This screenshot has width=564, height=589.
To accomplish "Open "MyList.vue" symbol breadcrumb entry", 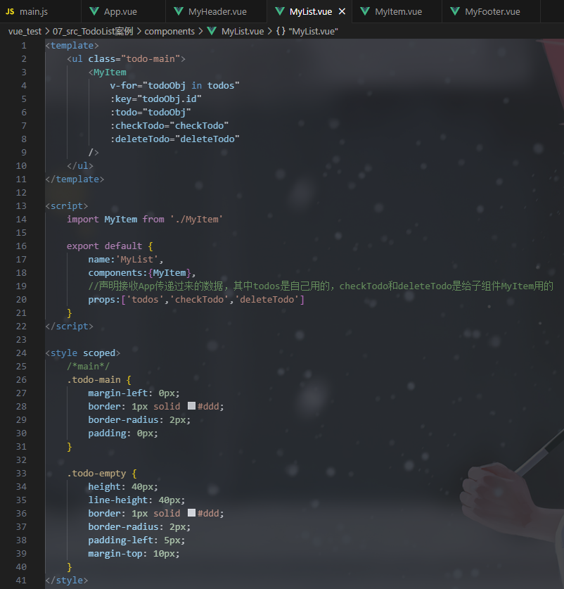I will point(313,31).
